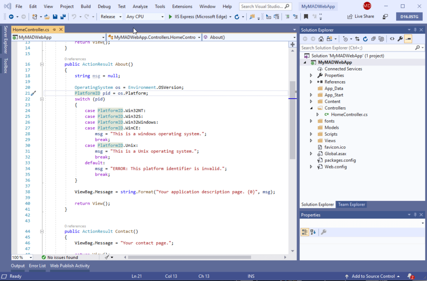Click the Save HomeController.cs icon
The image size is (427, 281).
point(55,16)
